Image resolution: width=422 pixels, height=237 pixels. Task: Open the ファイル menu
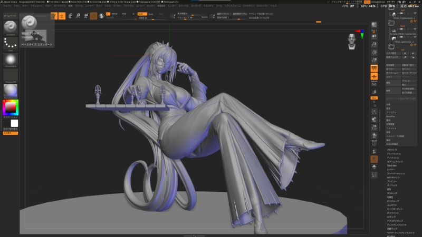tap(79, 6)
